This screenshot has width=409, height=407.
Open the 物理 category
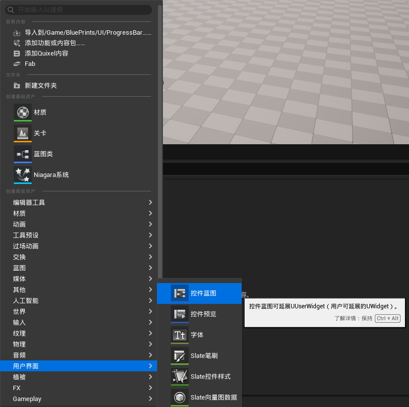[x=79, y=344]
